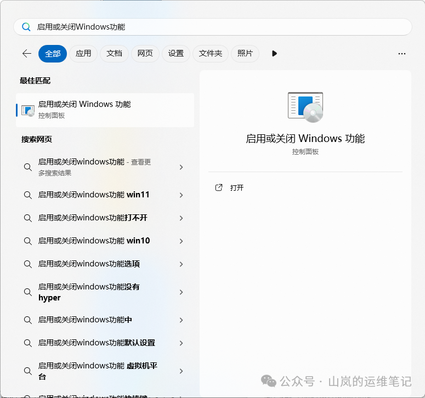Expand chevron for 虚拟机平台 suggestion
Image resolution: width=425 pixels, height=398 pixels.
coord(182,371)
